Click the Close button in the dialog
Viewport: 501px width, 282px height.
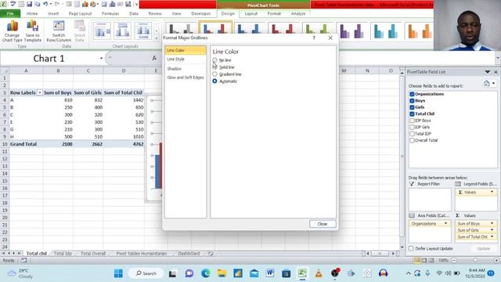tap(323, 224)
